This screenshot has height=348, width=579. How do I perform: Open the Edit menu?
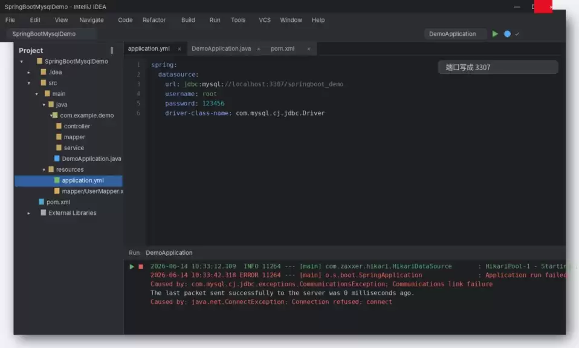pos(35,20)
